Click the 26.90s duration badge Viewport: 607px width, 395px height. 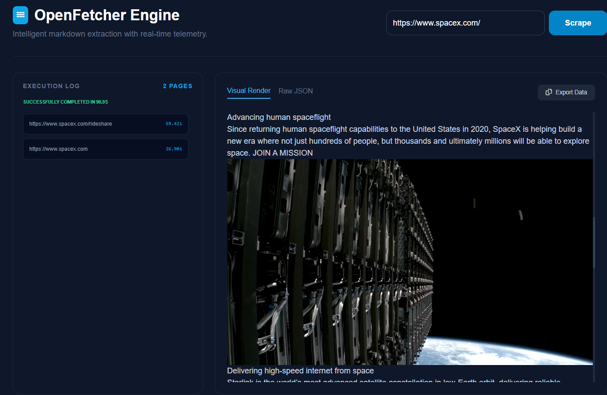(x=174, y=149)
